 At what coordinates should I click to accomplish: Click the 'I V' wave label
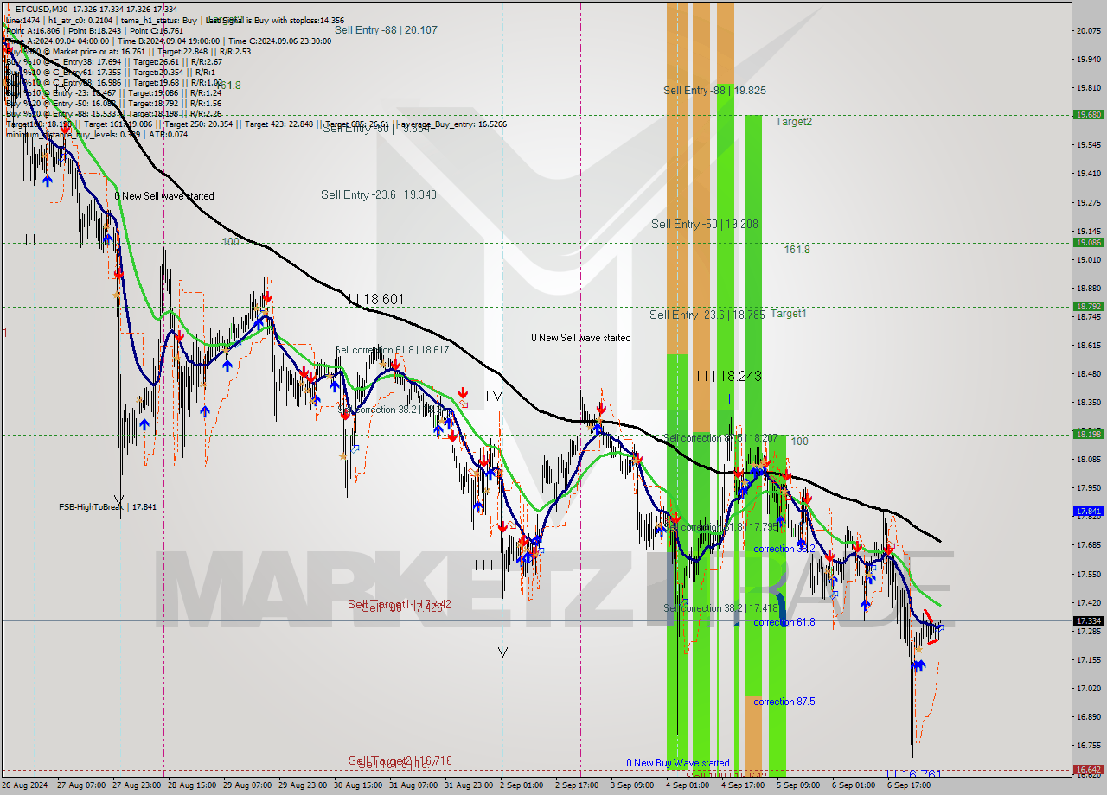pos(494,396)
